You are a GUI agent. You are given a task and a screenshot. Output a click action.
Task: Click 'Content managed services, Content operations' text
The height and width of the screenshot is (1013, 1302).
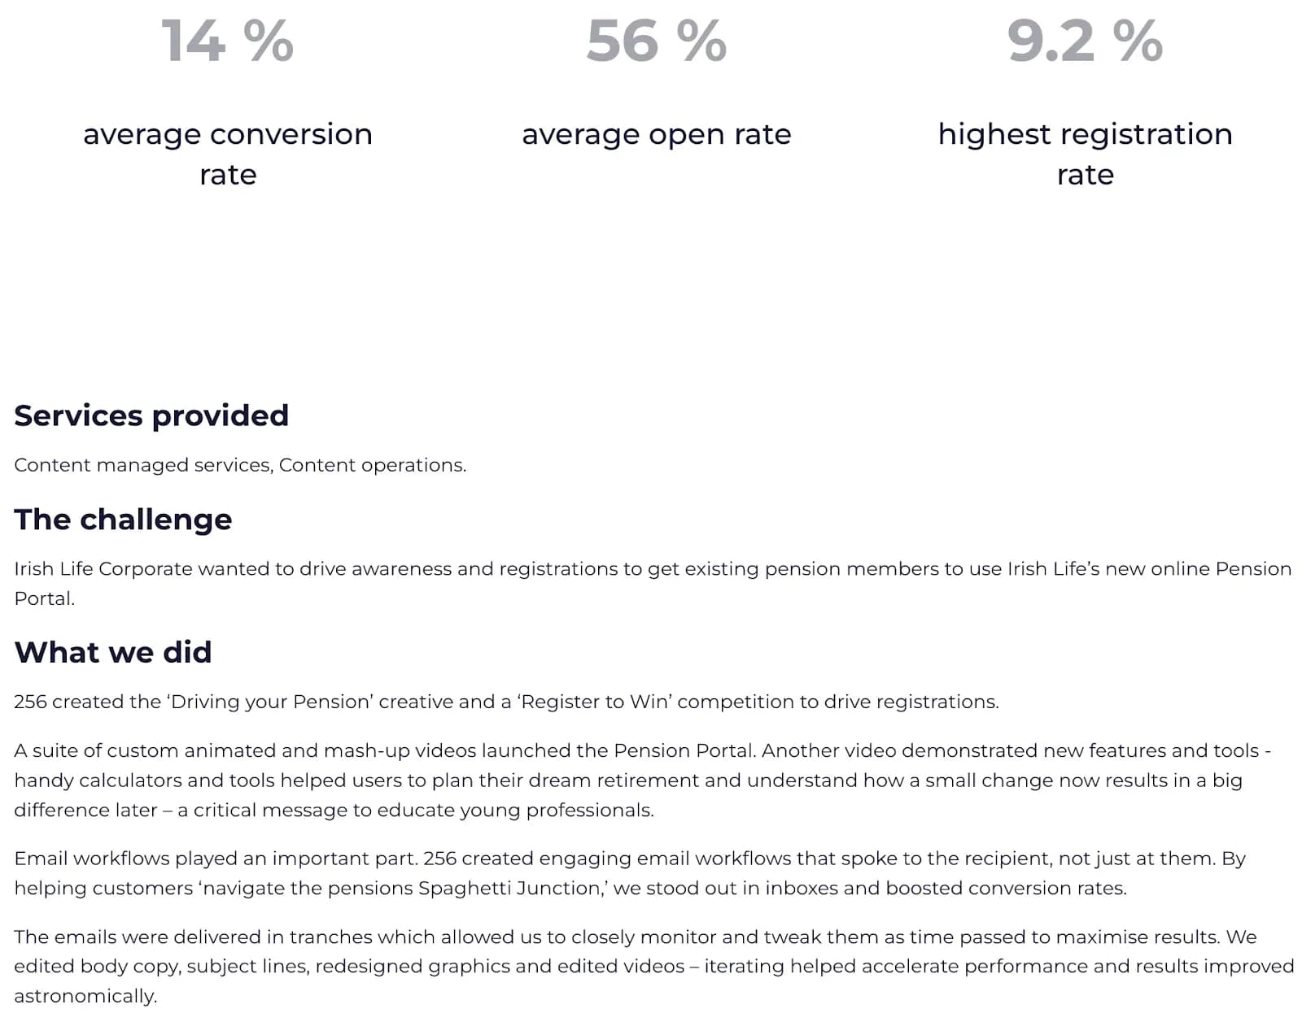[240, 465]
